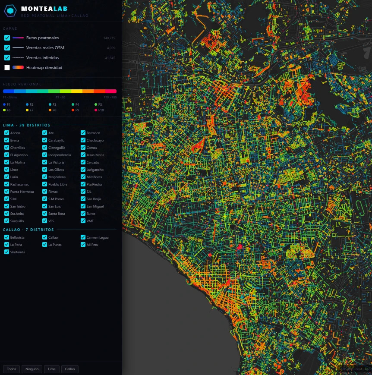This screenshot has height=375, width=372.
Task: Click the Veredas reales OSM line icon
Action: [x=18, y=47]
